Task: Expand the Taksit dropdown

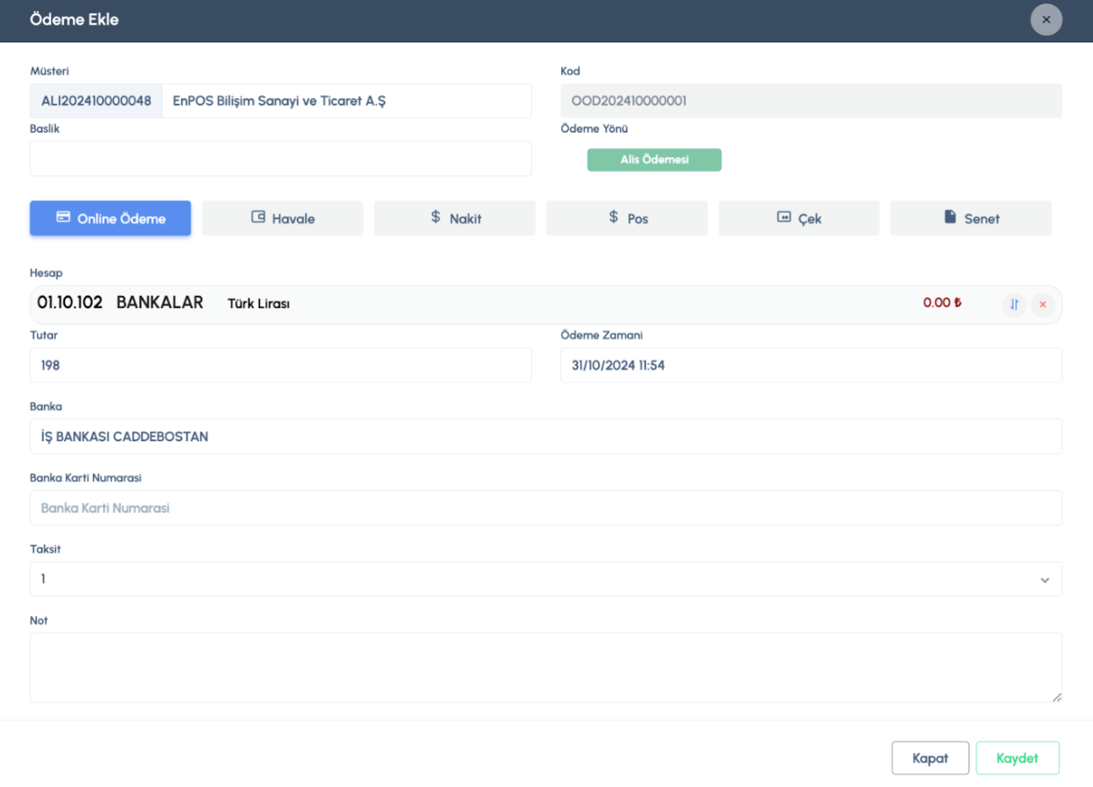Action: pyautogui.click(x=545, y=579)
